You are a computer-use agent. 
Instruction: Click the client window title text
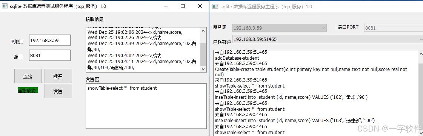click(58, 6)
